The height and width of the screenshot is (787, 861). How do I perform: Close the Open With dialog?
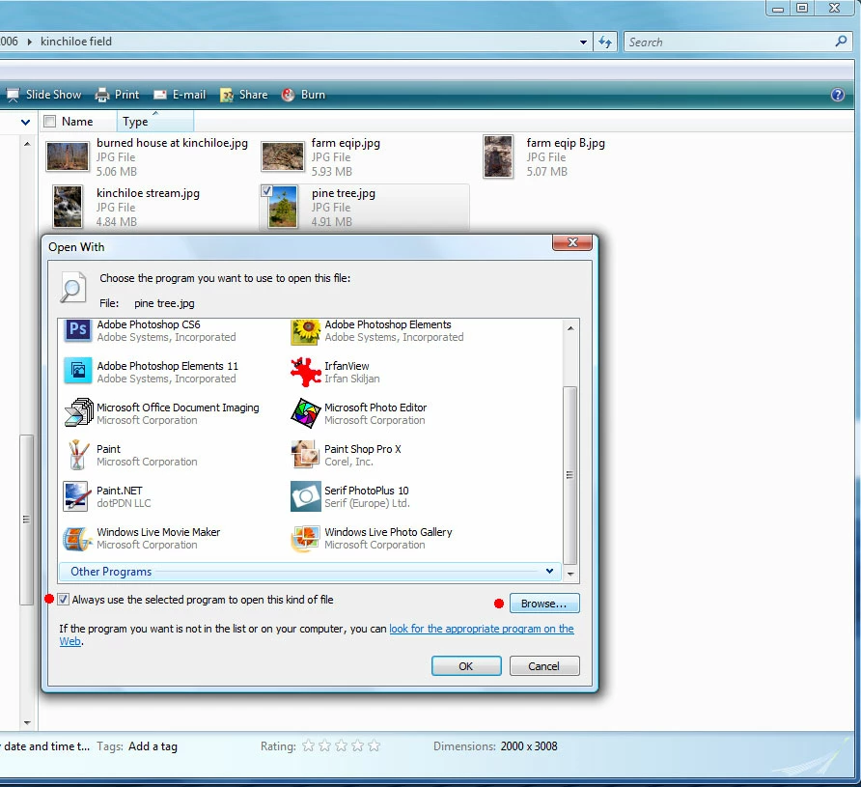point(572,242)
